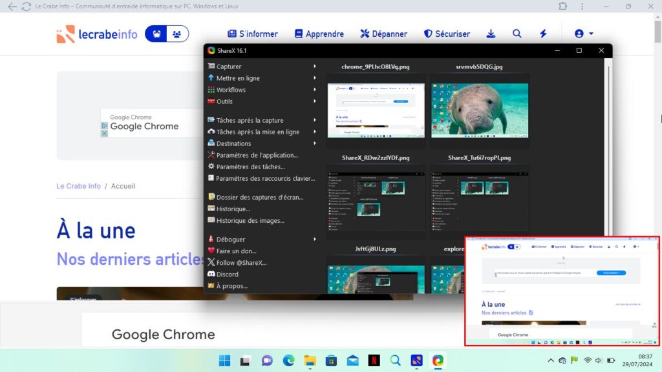Viewport: 662px width, 372px height.
Task: Expand the Destinations submenu arrow
Action: pyautogui.click(x=315, y=143)
